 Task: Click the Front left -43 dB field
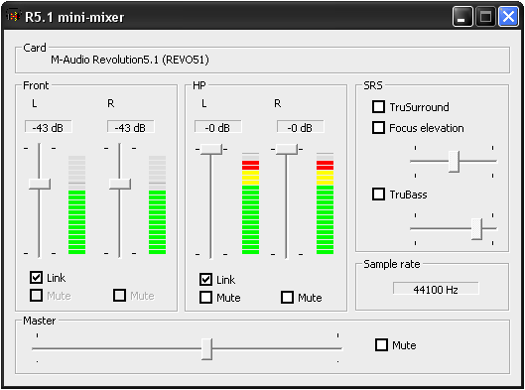pos(49,127)
